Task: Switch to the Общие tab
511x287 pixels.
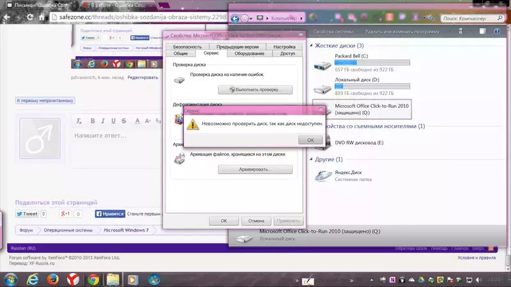Action: tap(181, 54)
